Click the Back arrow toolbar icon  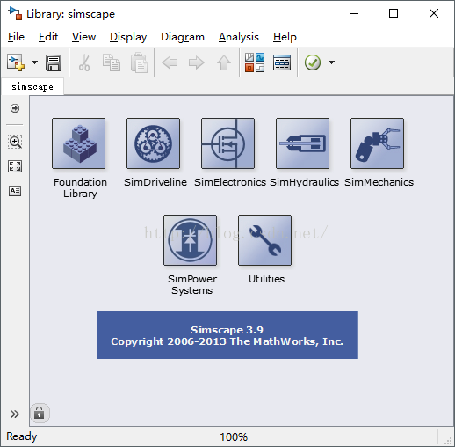click(170, 62)
